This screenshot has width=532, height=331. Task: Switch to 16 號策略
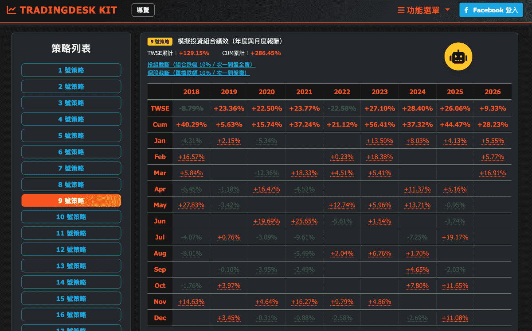71,315
